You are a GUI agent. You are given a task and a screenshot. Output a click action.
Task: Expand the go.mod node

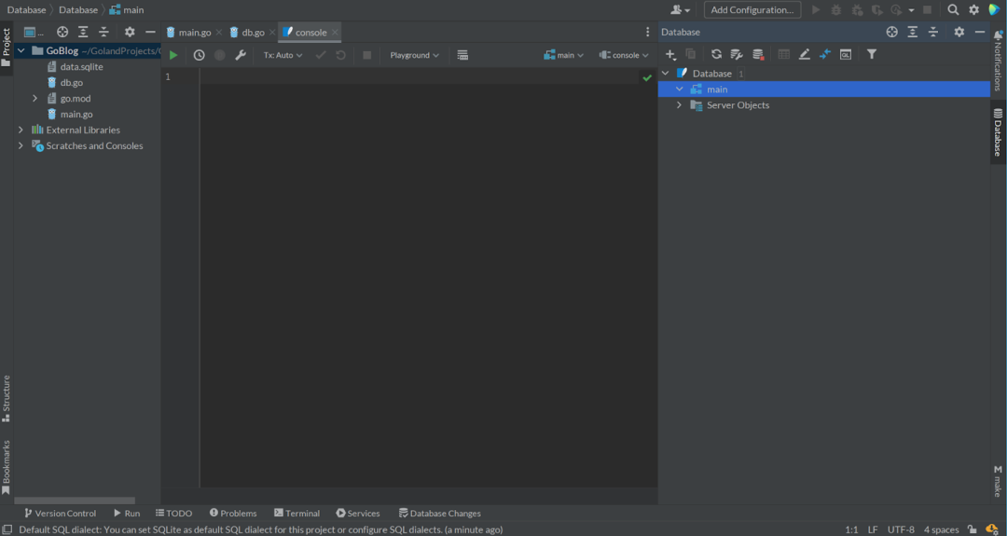pos(34,98)
